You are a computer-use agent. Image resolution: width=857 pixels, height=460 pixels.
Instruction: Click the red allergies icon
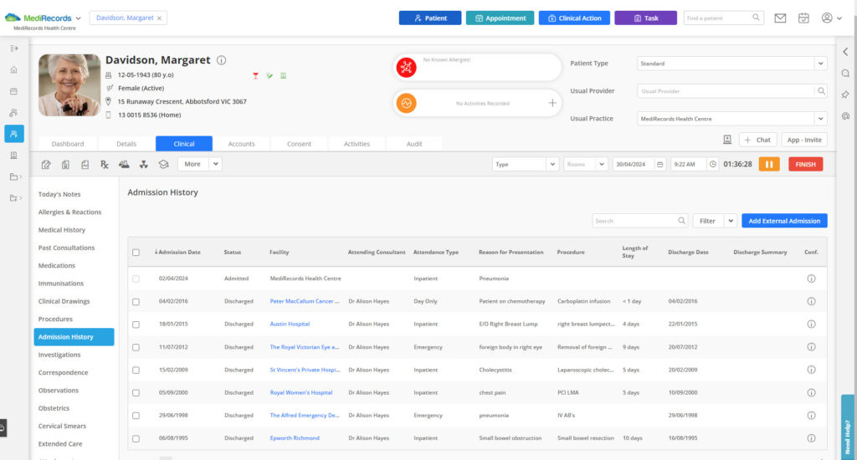click(406, 68)
